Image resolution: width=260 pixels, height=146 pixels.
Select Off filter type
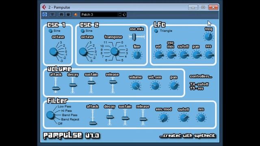60,124
